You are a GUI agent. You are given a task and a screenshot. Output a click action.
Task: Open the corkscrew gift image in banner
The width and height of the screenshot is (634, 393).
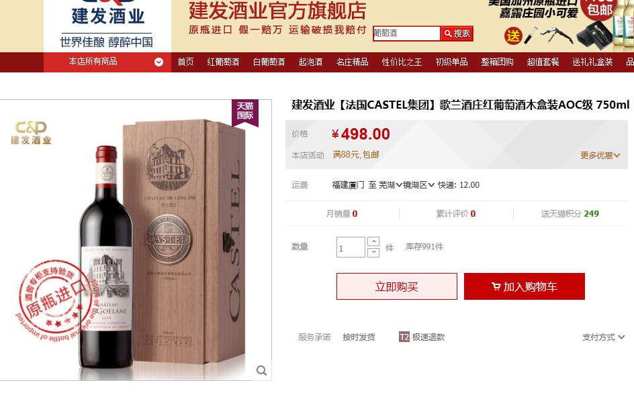tap(557, 34)
